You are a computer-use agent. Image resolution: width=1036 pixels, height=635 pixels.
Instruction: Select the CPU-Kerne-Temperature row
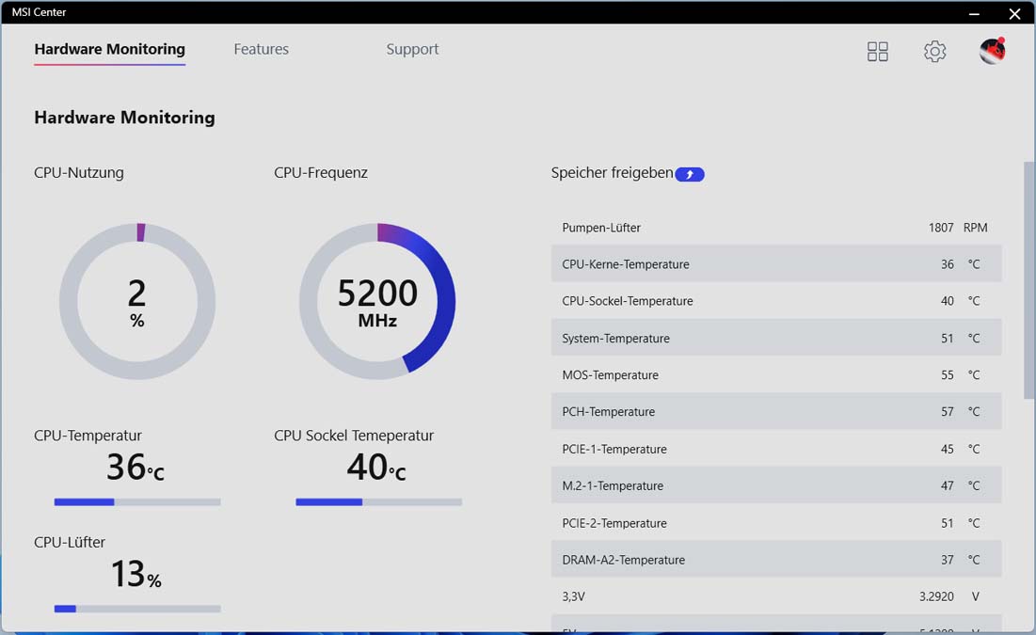[776, 264]
